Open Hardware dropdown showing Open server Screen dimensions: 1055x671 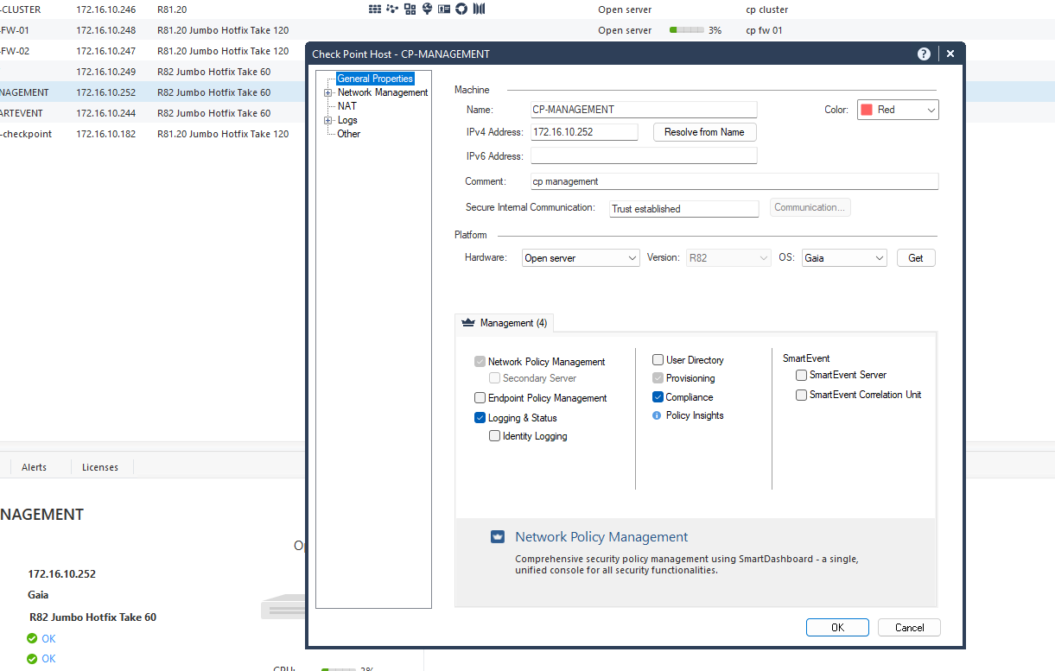click(x=581, y=258)
